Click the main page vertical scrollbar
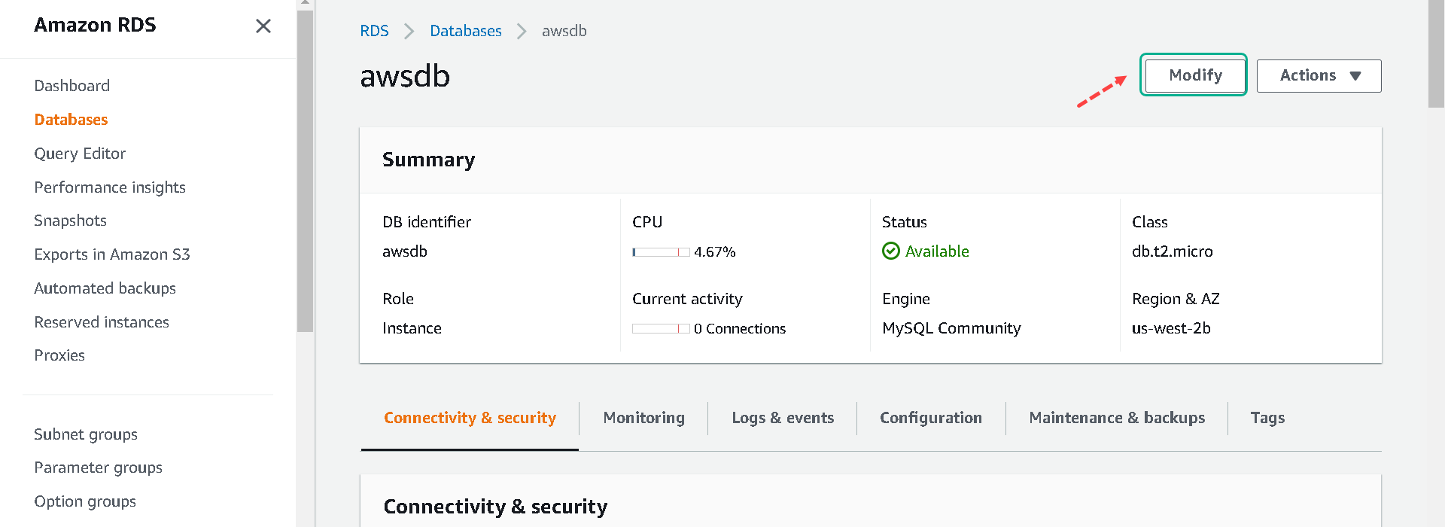Viewport: 1445px width, 527px height. tap(1436, 53)
